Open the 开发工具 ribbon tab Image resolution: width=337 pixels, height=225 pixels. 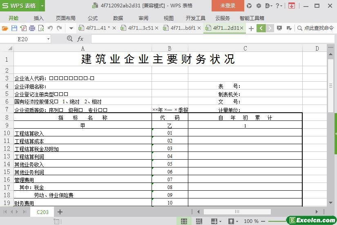pos(195,18)
